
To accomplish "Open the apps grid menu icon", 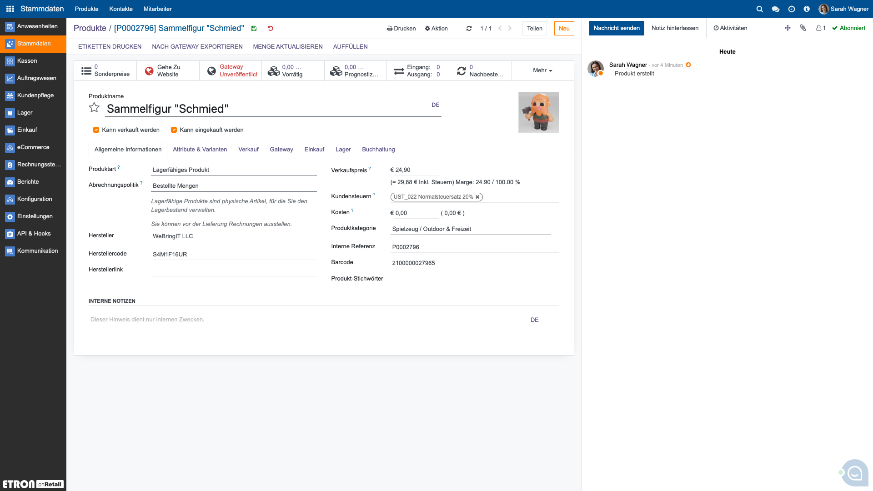I will click(x=10, y=9).
